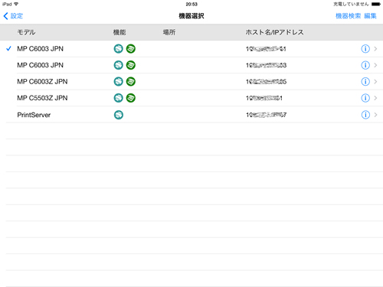Tap the scan icon for MP C5503Z JPN
Viewport: 383px width, 287px height.
[x=131, y=98]
